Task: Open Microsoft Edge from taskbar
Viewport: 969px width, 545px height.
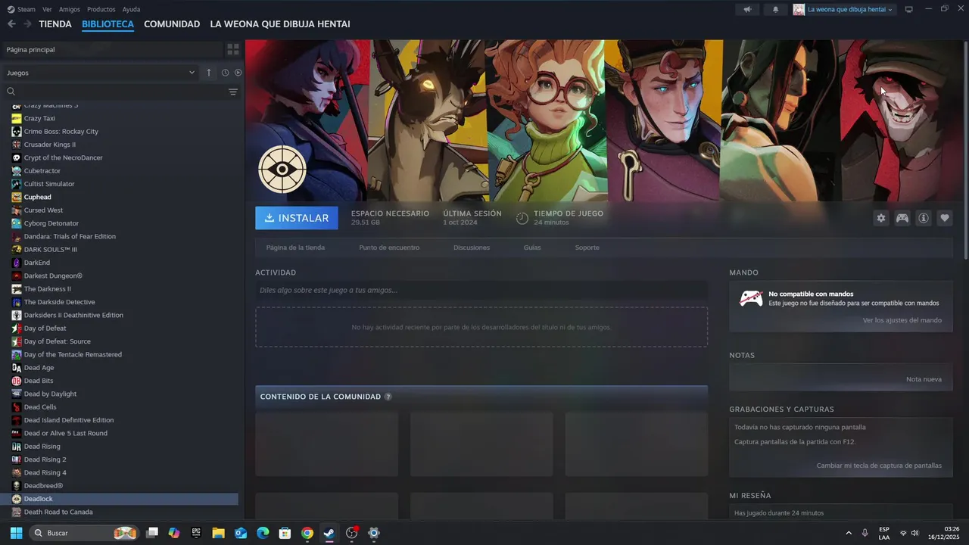Action: 263,533
